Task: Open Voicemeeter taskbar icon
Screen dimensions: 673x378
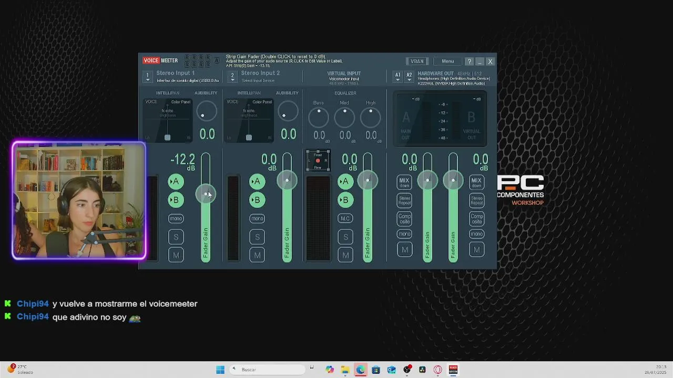Action: click(453, 370)
